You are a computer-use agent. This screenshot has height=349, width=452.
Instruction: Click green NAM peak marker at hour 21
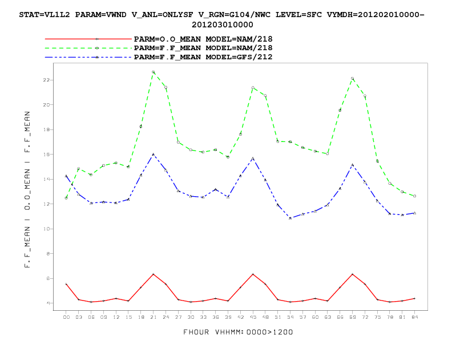tap(154, 72)
